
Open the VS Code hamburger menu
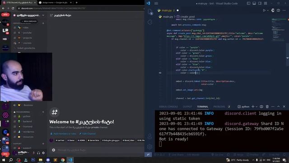pos(156,3)
